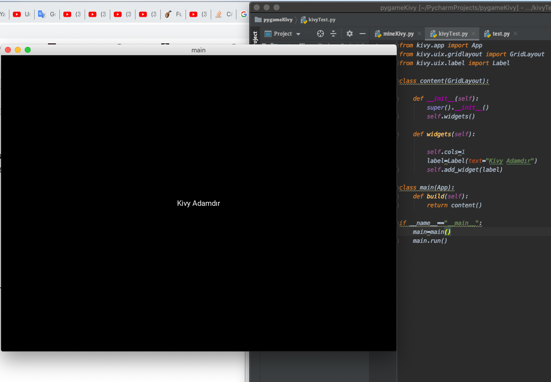The height and width of the screenshot is (382, 551).
Task: Hide the Project panel with minus icon
Action: tap(362, 34)
